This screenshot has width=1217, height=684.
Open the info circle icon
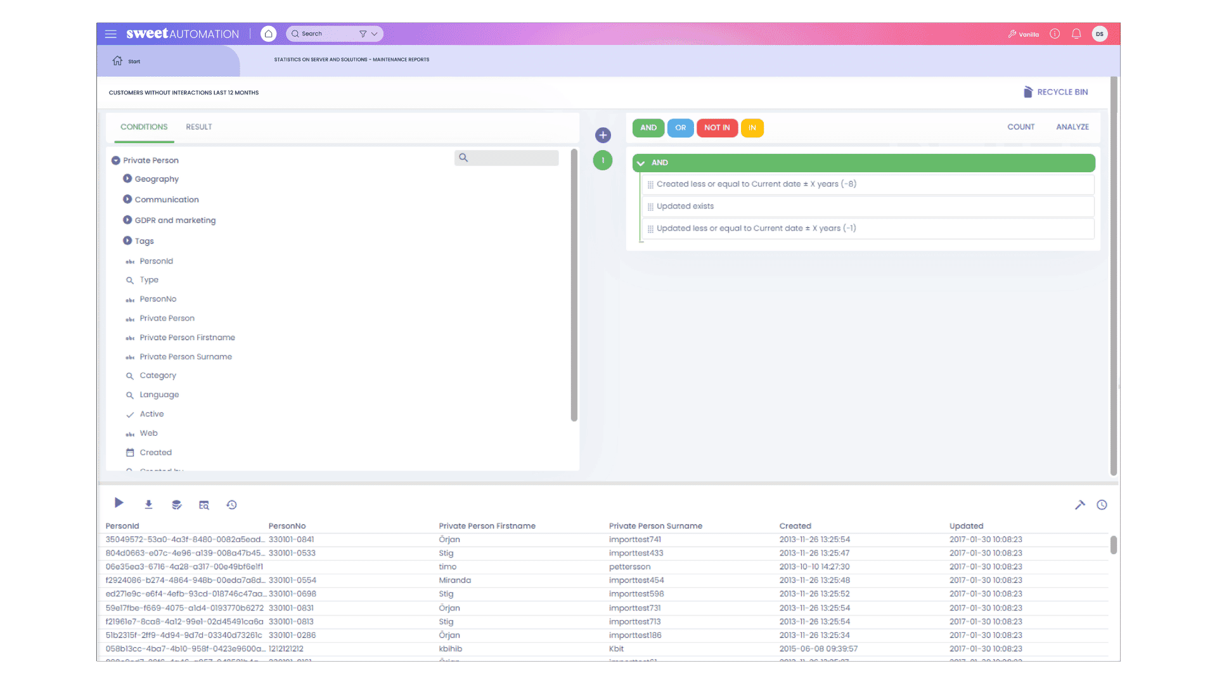click(1055, 34)
